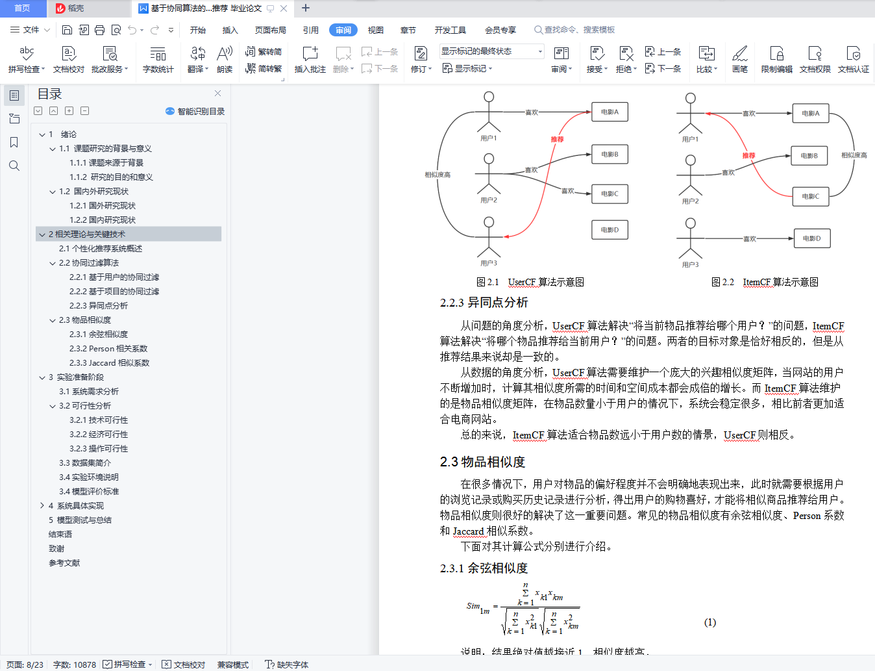Jump to next change with 下一条 beside 拒绝
Viewport: 875px width, 671px height.
(x=663, y=68)
